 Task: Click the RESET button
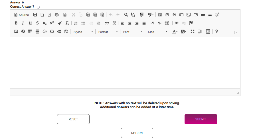[73, 119]
